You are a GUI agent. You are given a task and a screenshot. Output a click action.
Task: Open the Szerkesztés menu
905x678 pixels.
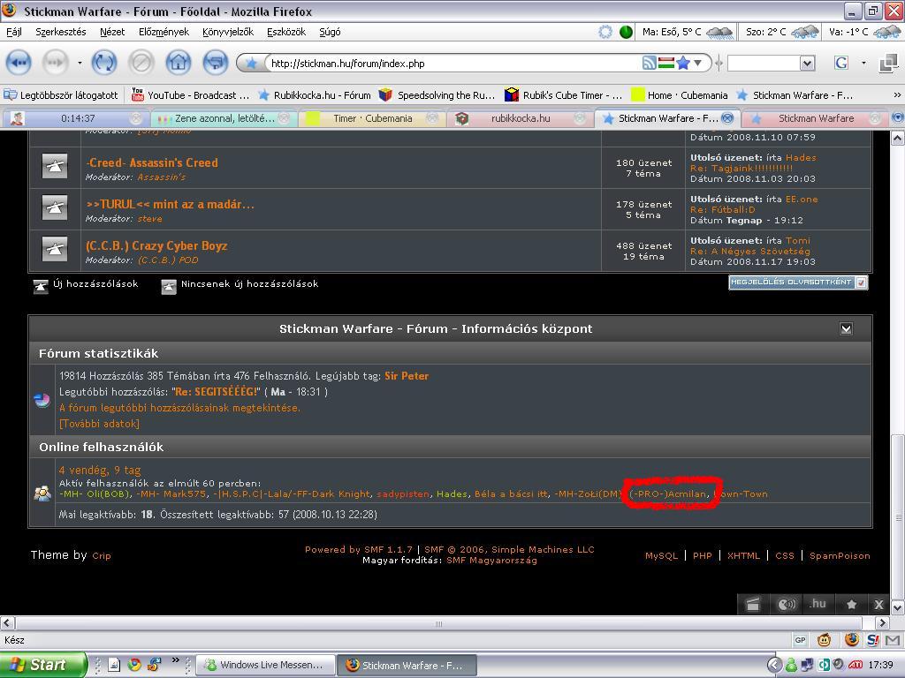(x=61, y=32)
